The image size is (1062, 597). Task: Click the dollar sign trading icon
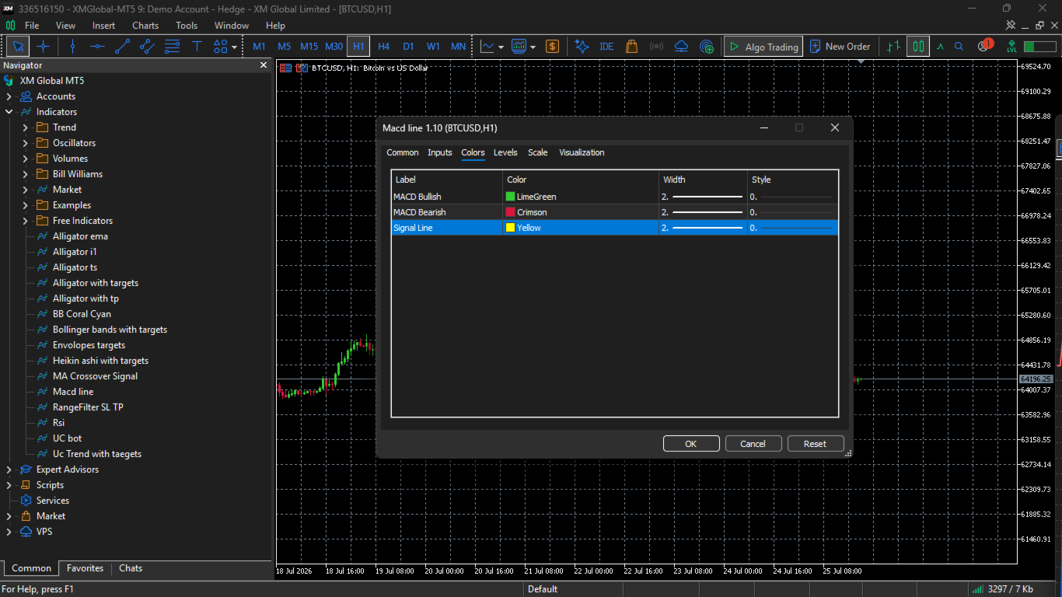[x=552, y=47]
